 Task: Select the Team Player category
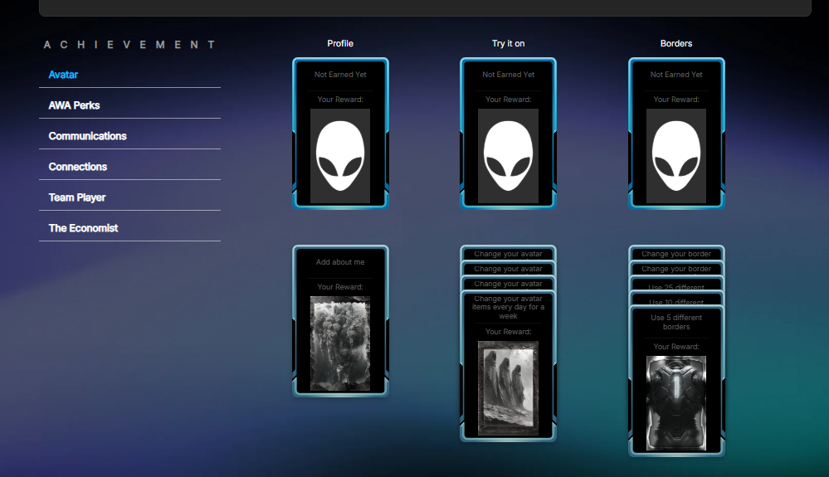coord(76,197)
